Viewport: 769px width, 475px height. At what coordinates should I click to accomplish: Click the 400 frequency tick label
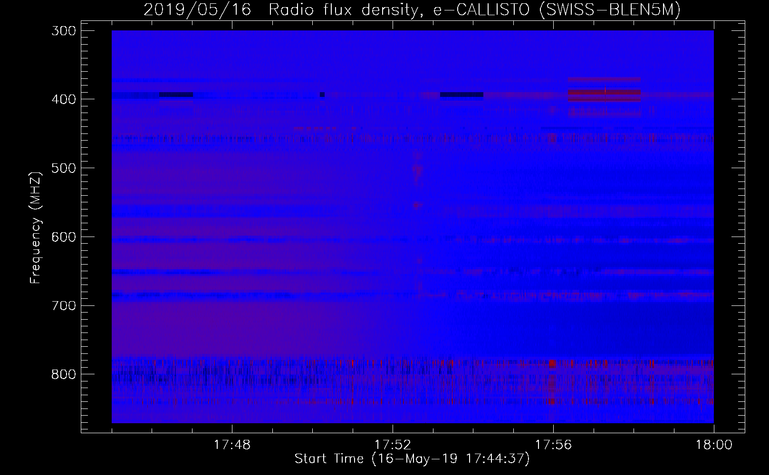click(x=63, y=99)
